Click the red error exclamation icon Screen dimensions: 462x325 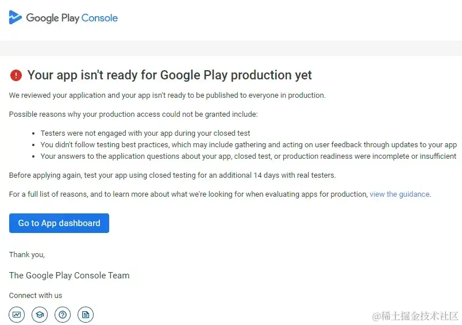(x=16, y=75)
